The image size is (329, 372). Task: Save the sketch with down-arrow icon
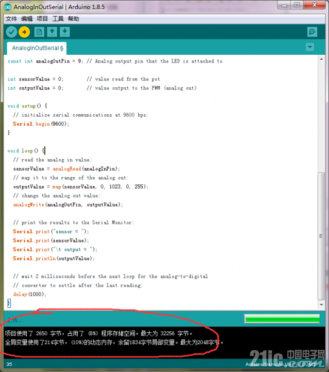tap(64, 32)
